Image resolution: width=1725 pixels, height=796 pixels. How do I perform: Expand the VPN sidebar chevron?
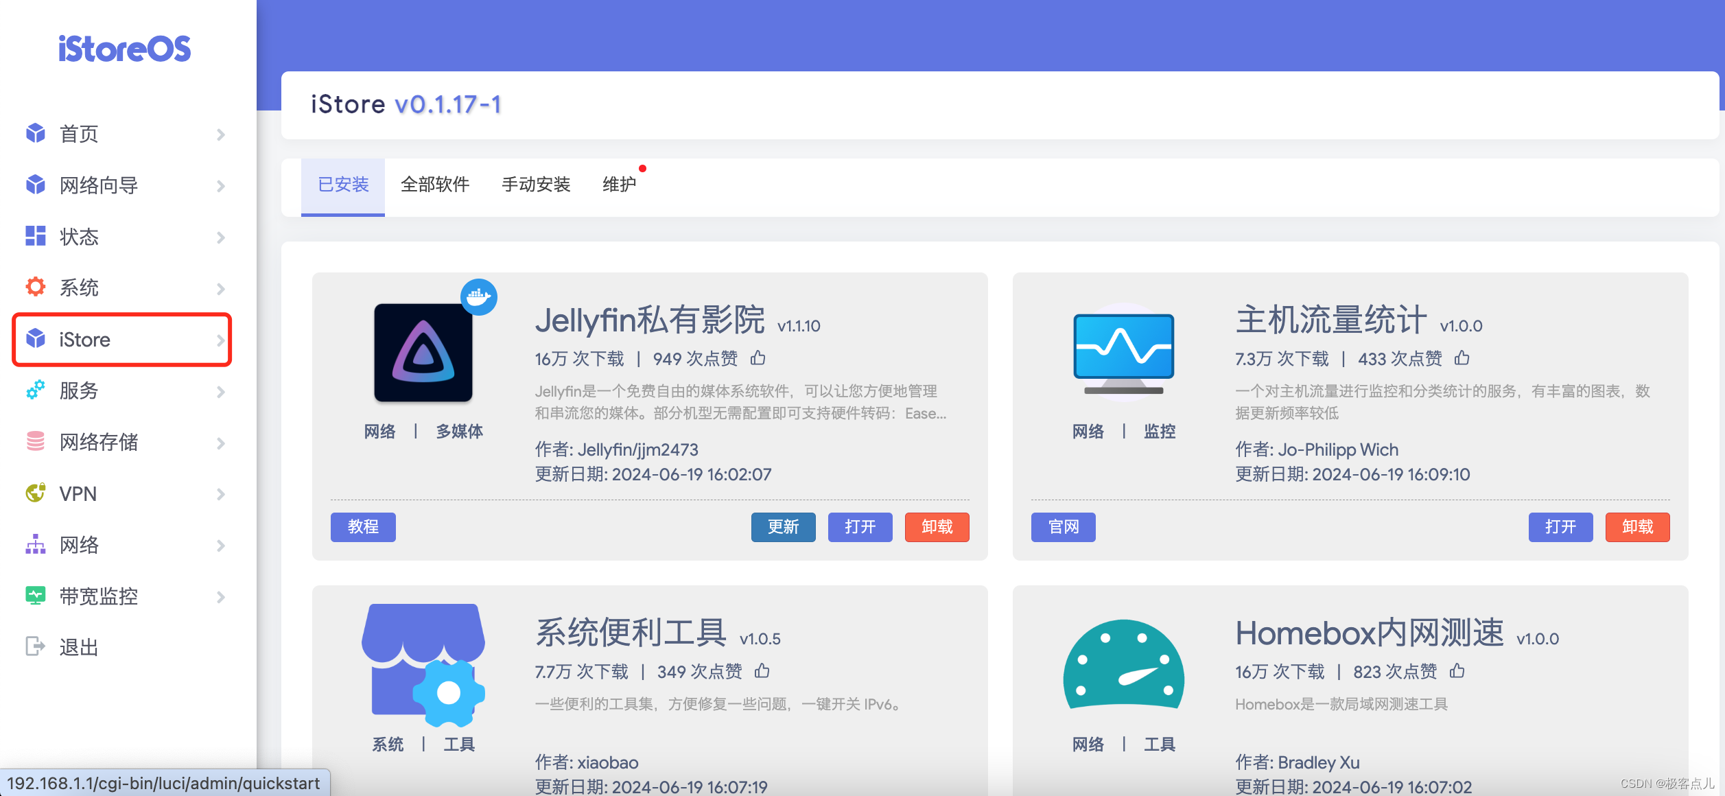pos(221,494)
